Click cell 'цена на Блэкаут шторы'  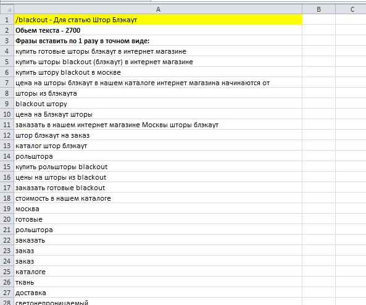158,114
